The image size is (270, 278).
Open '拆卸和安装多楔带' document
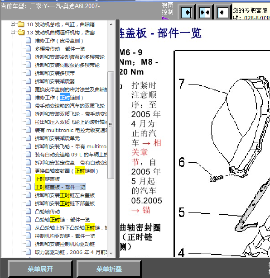(x=55, y=73)
